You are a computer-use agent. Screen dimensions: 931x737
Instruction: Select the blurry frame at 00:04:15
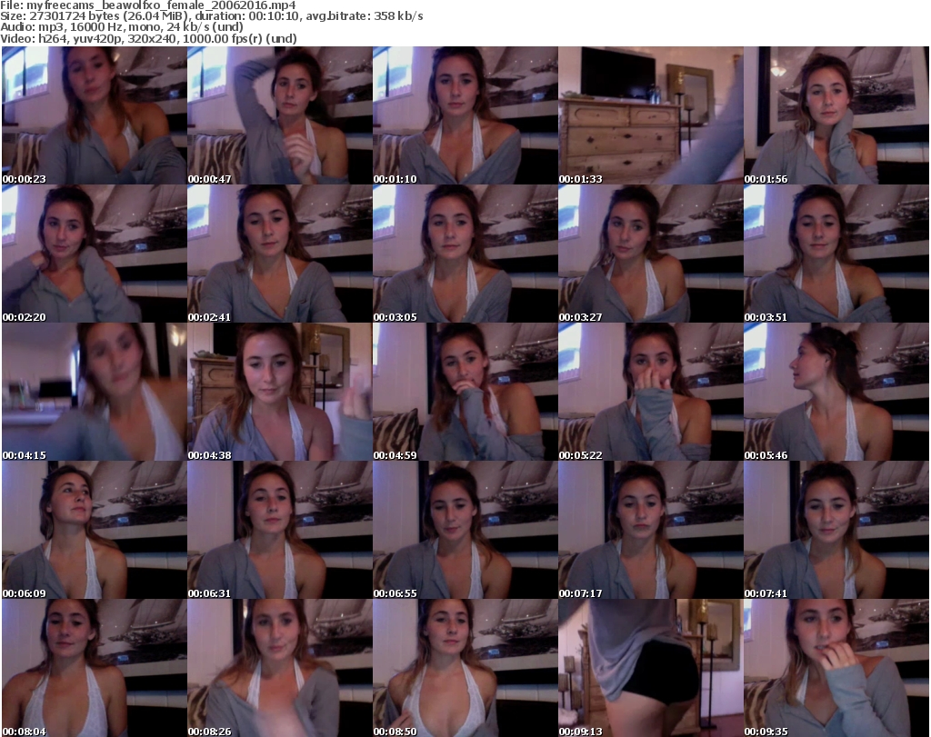(x=95, y=393)
